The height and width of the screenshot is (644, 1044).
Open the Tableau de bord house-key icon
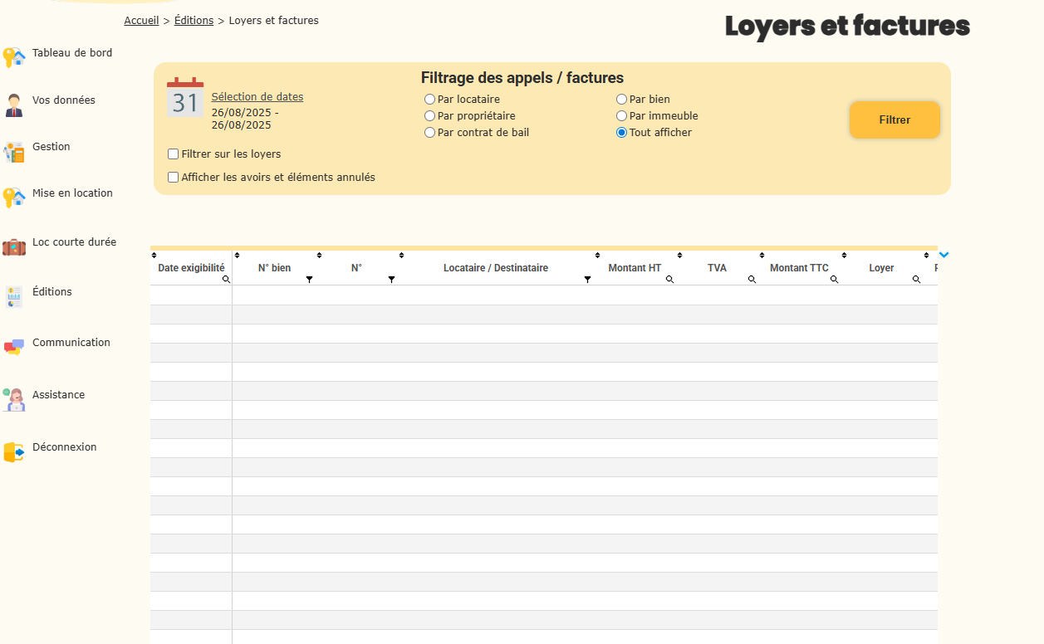[x=13, y=57]
